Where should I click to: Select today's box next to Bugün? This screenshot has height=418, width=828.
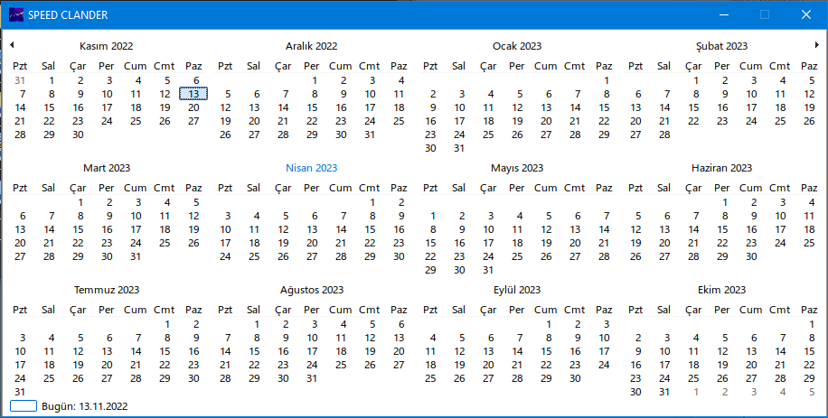point(24,406)
